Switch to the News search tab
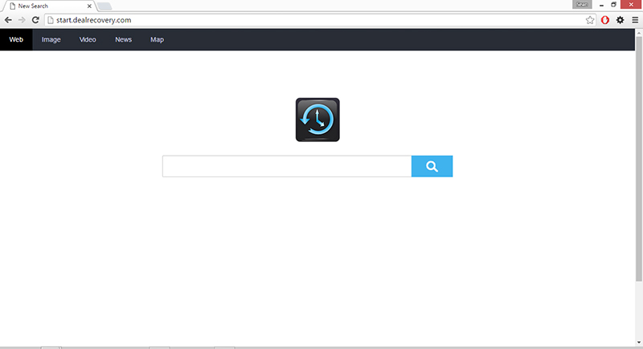 pos(124,39)
